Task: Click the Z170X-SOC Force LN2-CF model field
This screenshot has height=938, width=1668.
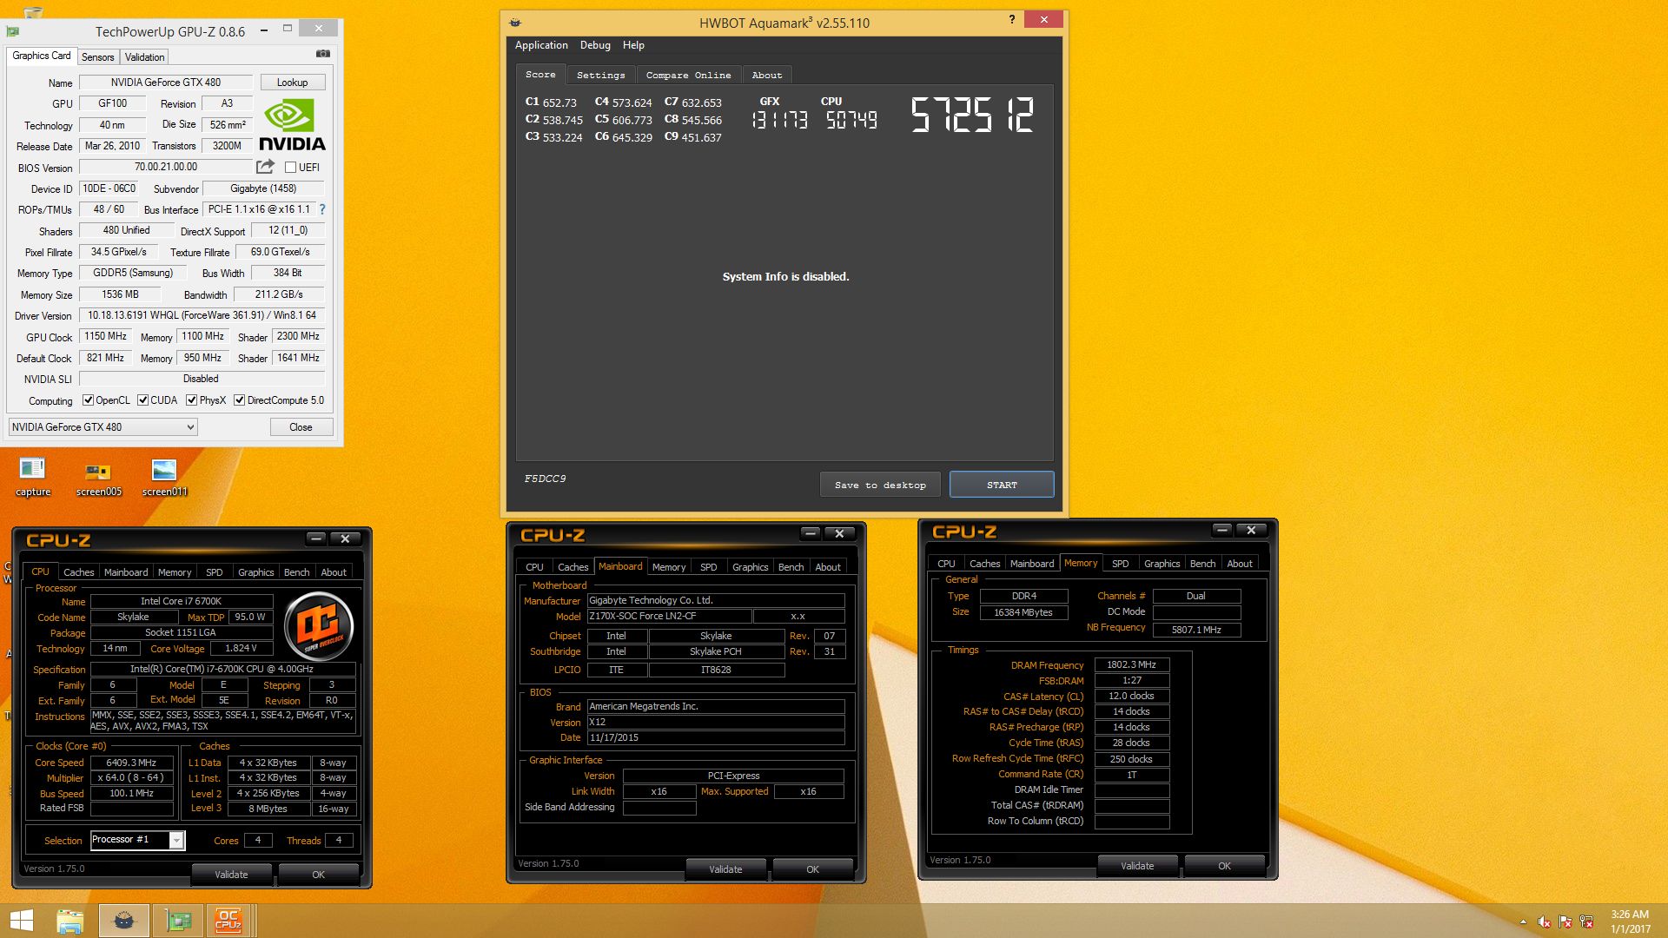Action: (x=668, y=616)
